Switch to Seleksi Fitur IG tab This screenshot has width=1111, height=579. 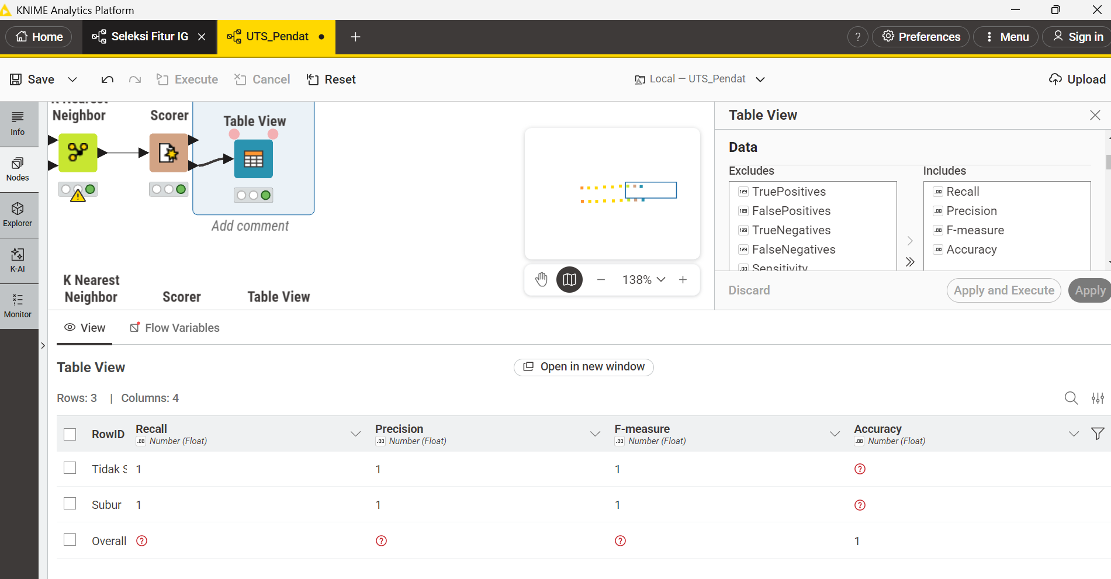(150, 37)
